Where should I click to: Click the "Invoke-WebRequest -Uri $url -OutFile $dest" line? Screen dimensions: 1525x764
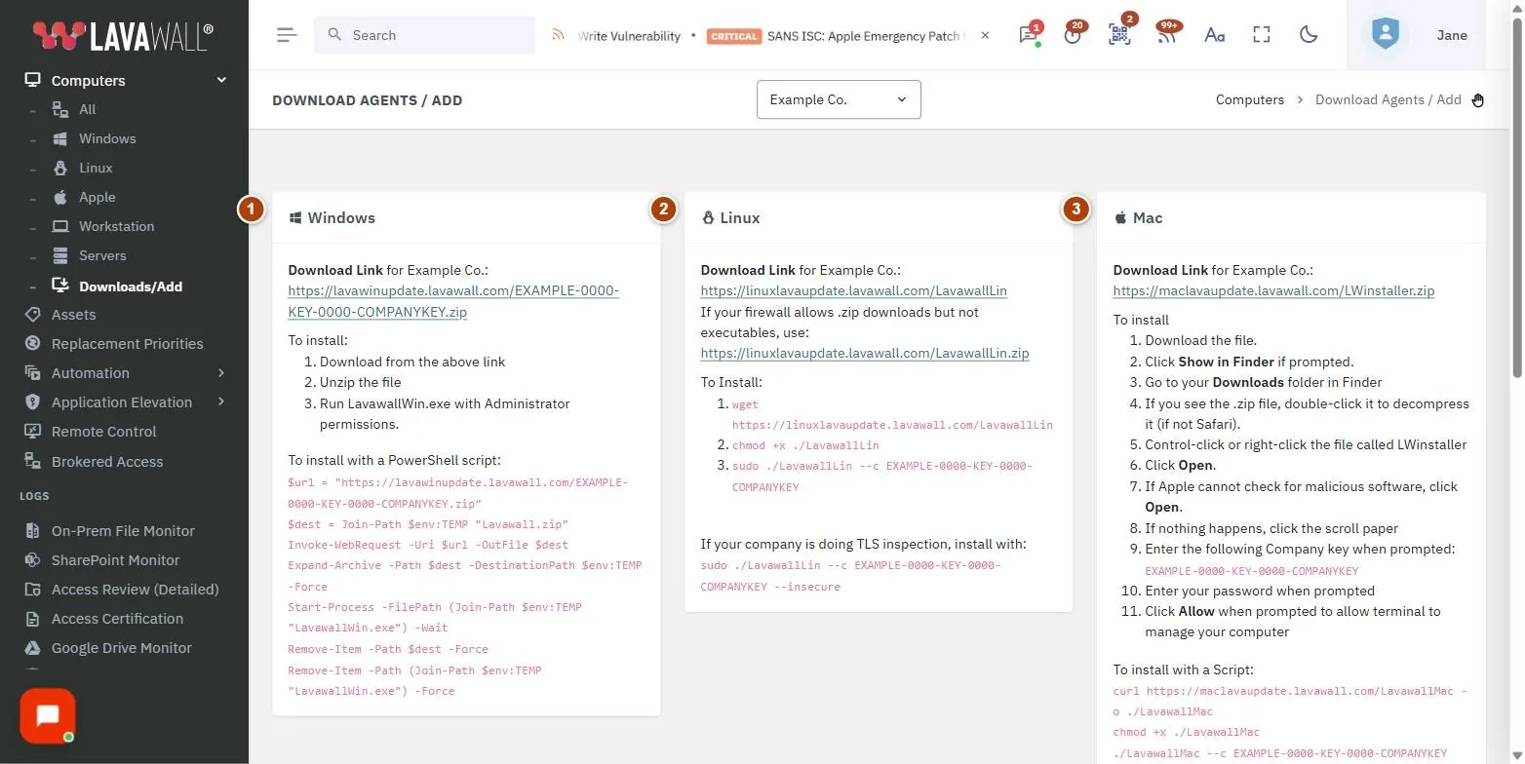click(428, 545)
